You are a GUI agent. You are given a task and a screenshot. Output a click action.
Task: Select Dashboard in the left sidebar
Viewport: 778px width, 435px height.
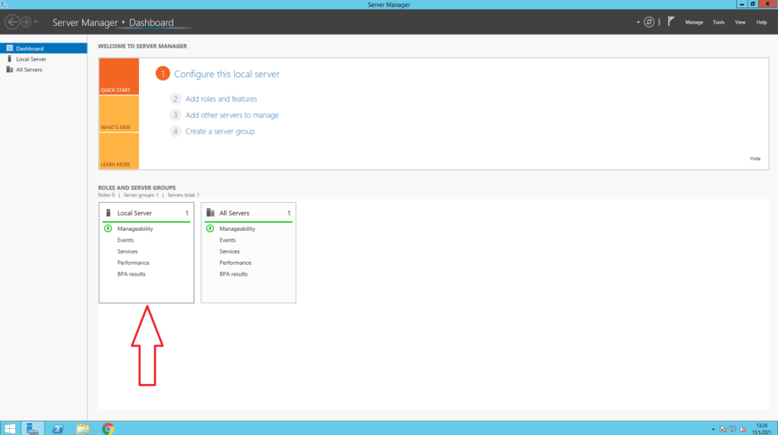[x=43, y=48]
